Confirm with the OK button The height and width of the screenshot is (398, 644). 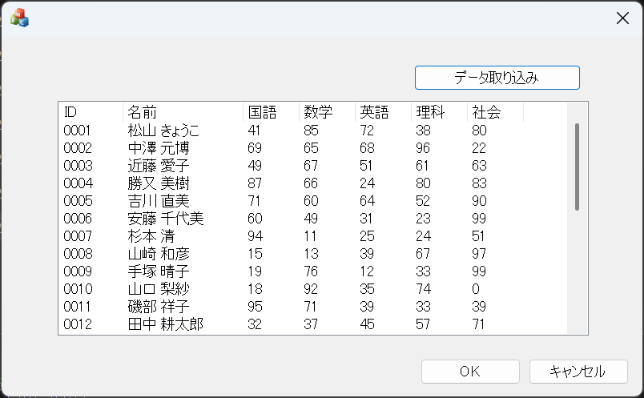tap(470, 372)
